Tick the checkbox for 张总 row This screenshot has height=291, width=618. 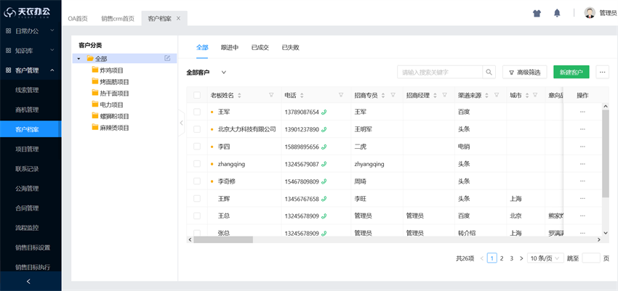tap(197, 233)
